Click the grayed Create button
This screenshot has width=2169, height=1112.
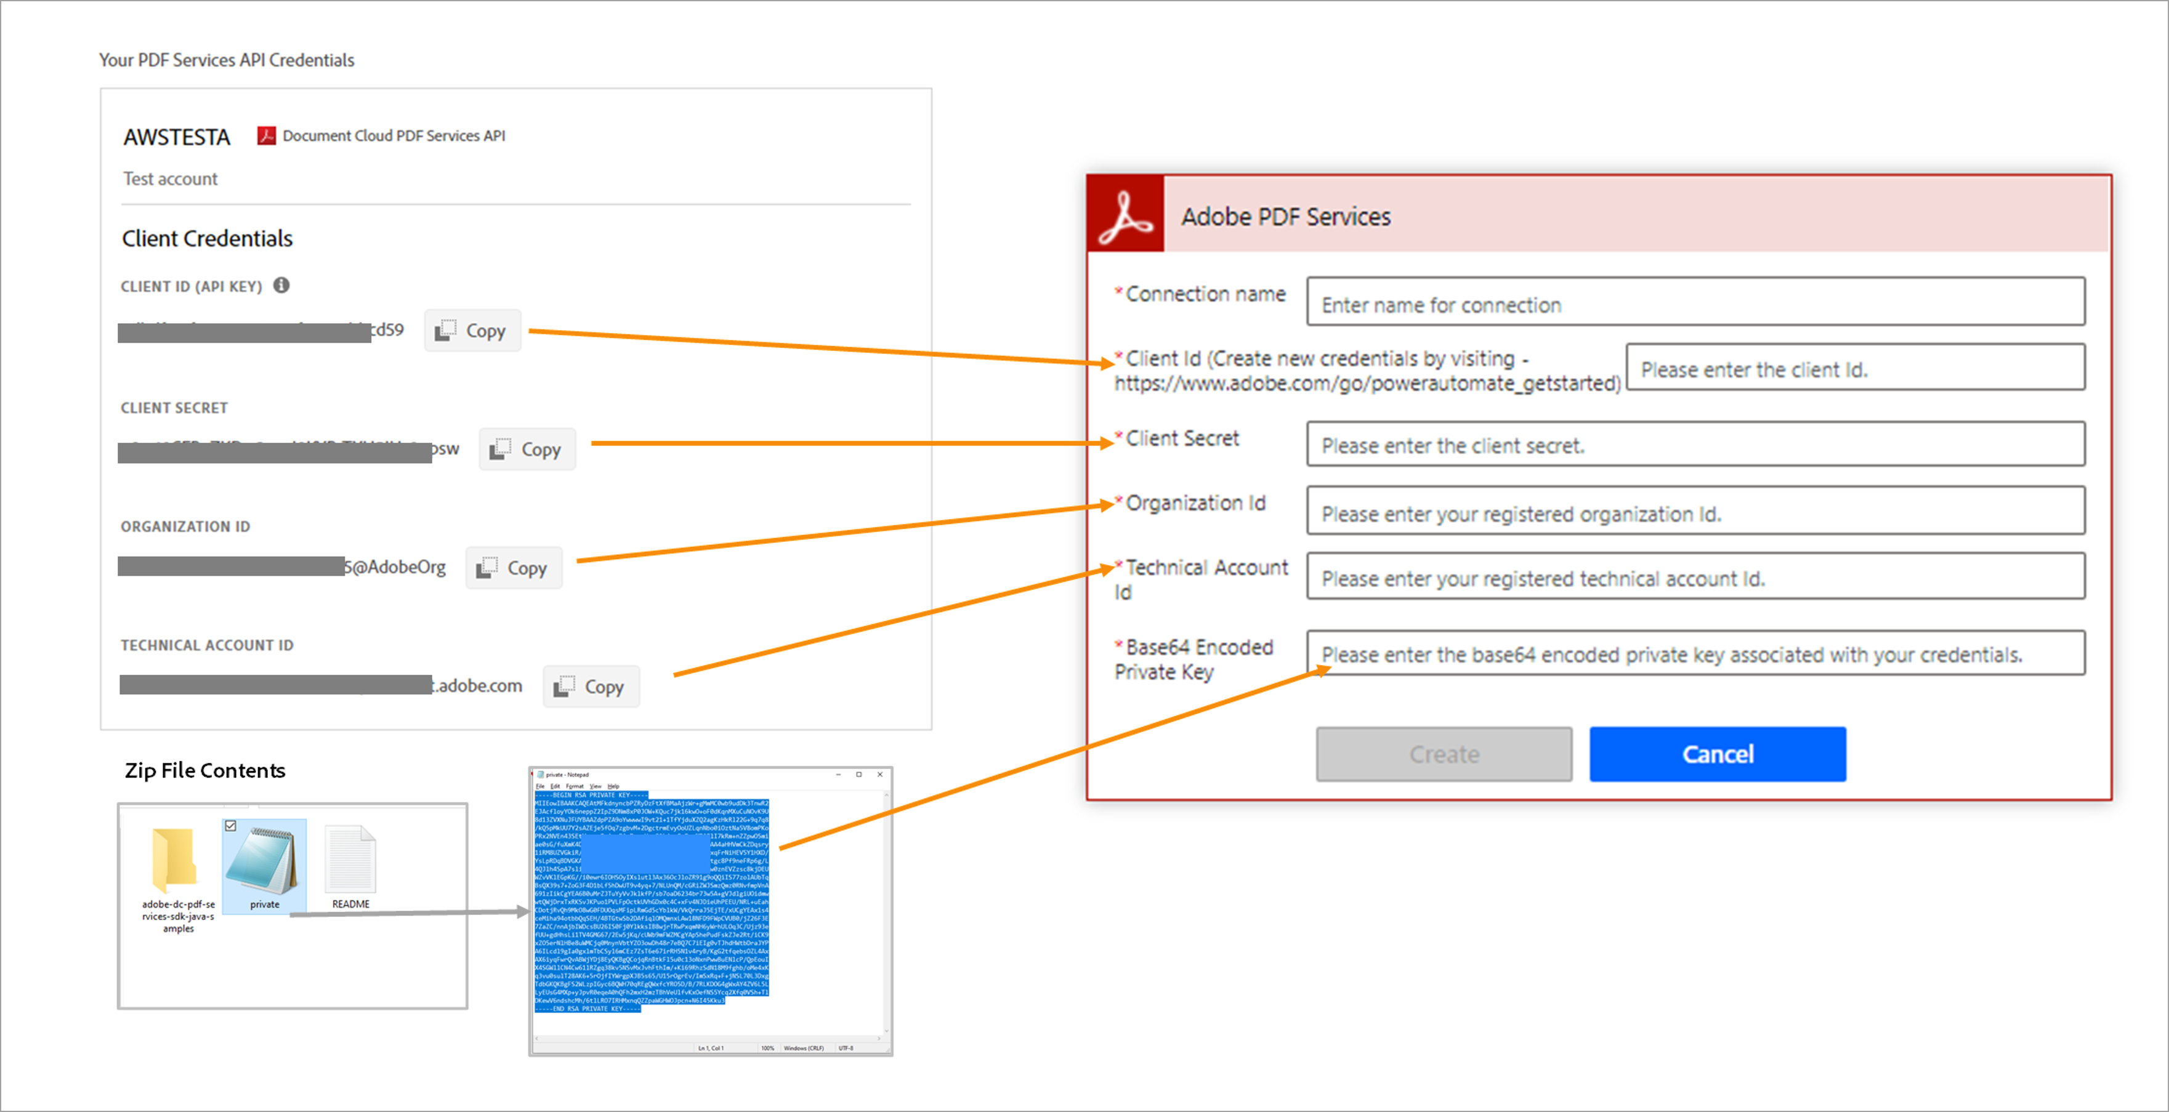coord(1443,754)
